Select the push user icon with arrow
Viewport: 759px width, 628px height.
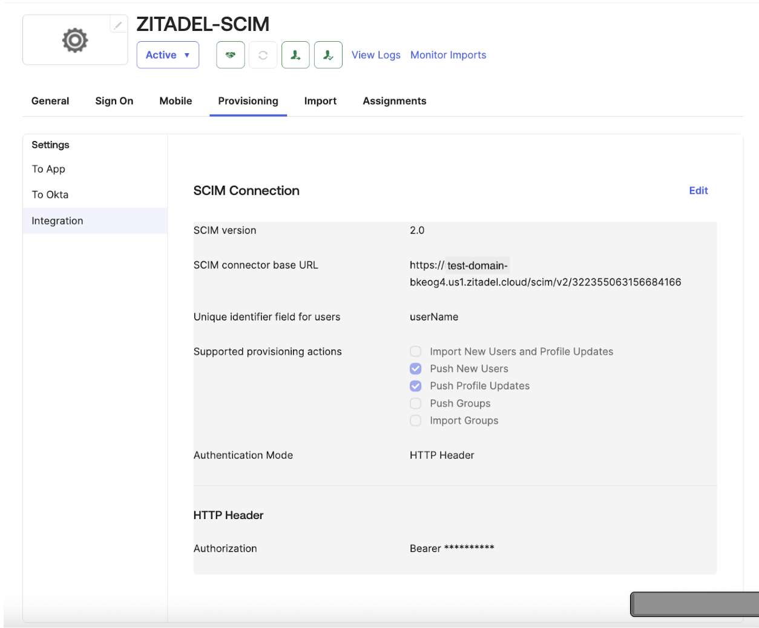(x=295, y=54)
